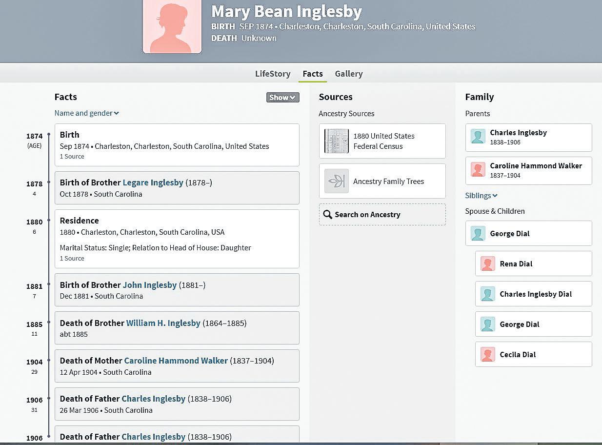This screenshot has width=602, height=445.
Task: Open the 1880 Federal Census thumbnail icon
Action: pos(336,141)
